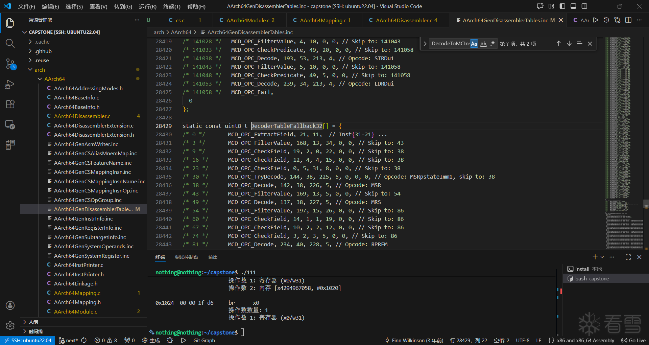Screen dimensions: 649x345
Task: Click the Run file play icon in editor toolbar
Action: pos(596,20)
